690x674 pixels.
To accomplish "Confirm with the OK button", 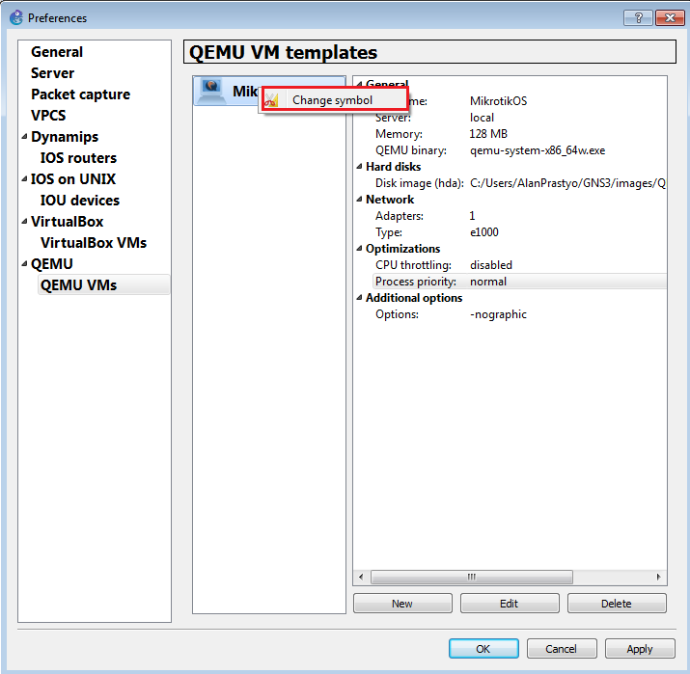I will coord(483,649).
